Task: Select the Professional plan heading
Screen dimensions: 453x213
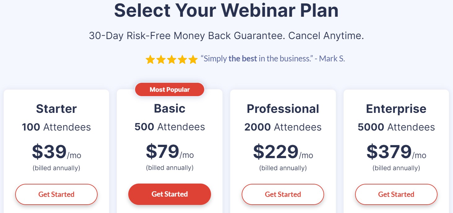Action: [x=283, y=109]
